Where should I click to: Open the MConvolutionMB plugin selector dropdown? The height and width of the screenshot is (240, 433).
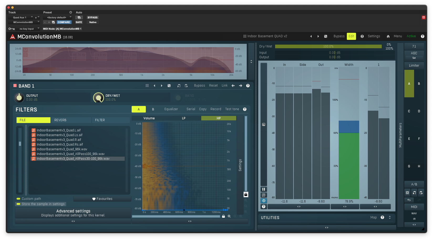(24, 22)
